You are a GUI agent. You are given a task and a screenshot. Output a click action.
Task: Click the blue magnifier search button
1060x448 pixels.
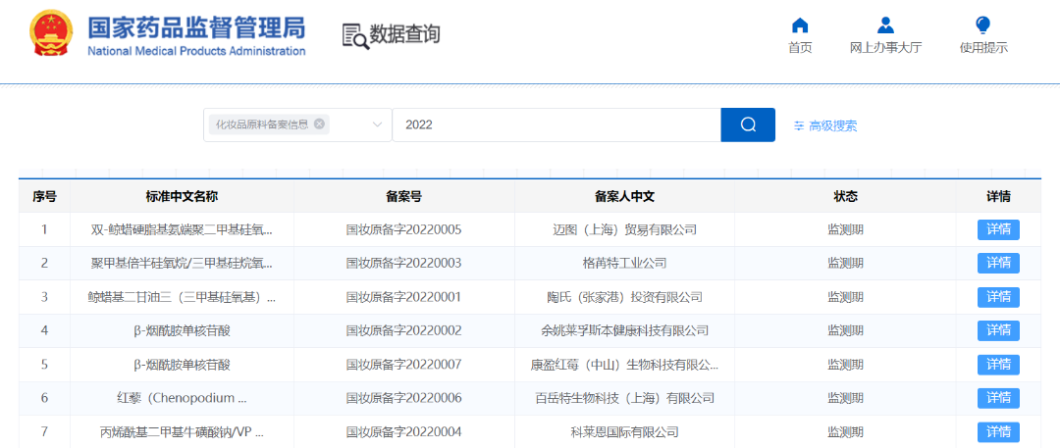pos(748,124)
